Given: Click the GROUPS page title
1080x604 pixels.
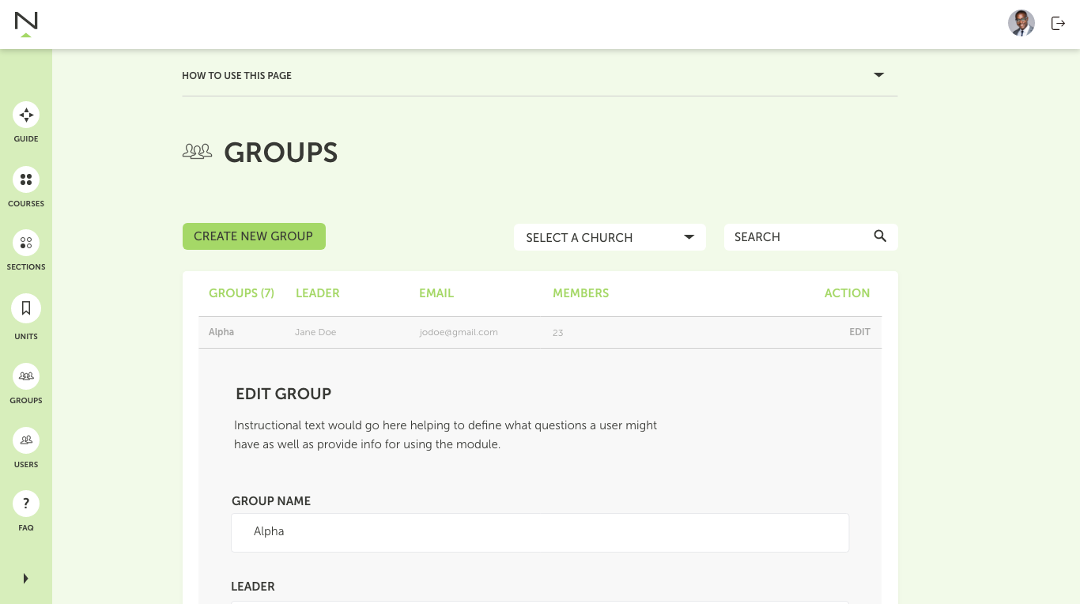Looking at the screenshot, I should [281, 153].
